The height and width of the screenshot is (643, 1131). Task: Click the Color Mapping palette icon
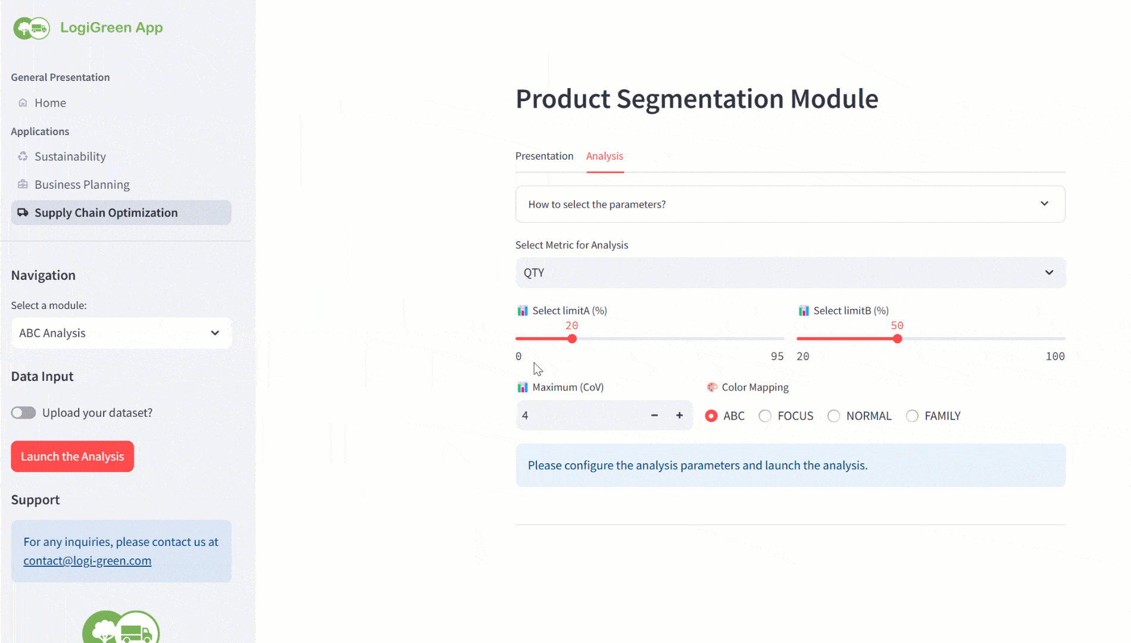(x=712, y=387)
